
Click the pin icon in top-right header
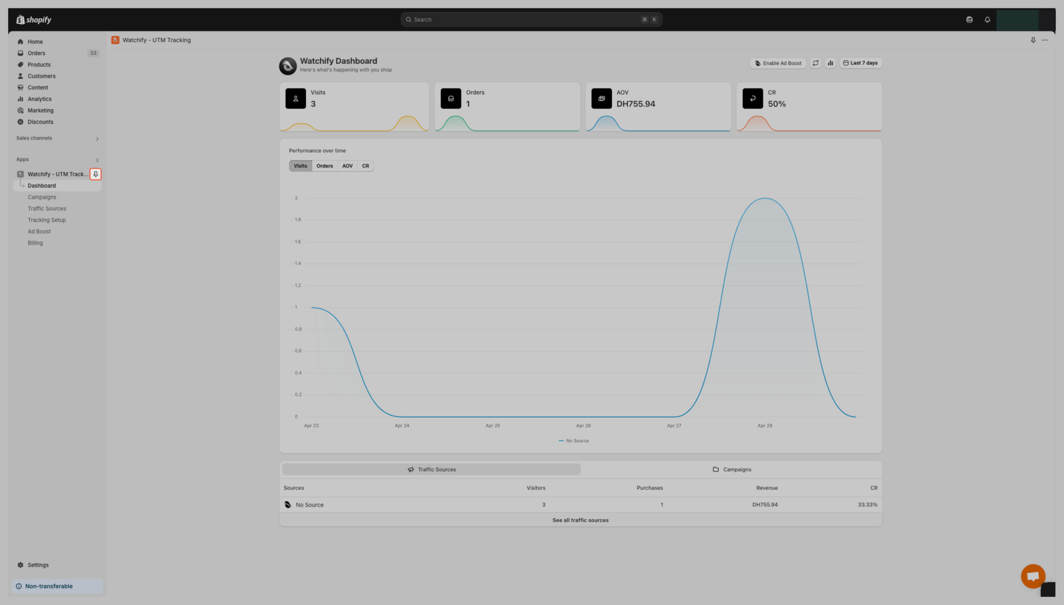point(1033,41)
